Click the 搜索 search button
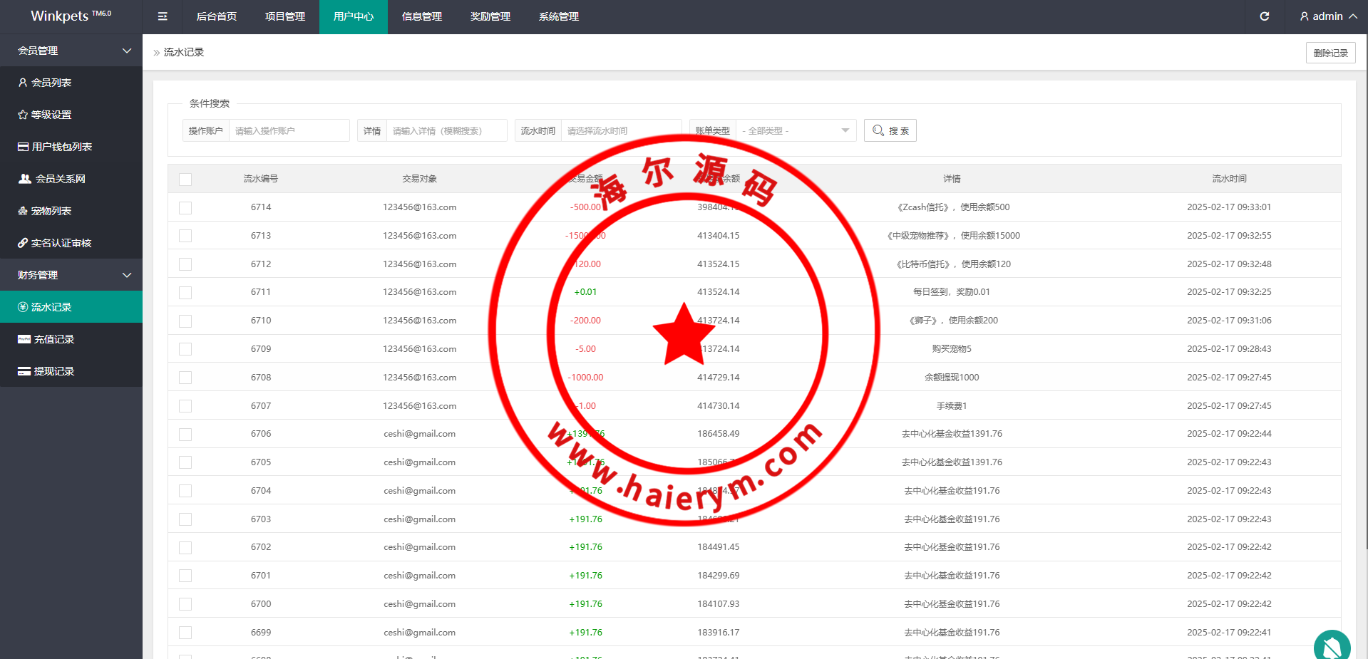The width and height of the screenshot is (1368, 659). (x=890, y=131)
